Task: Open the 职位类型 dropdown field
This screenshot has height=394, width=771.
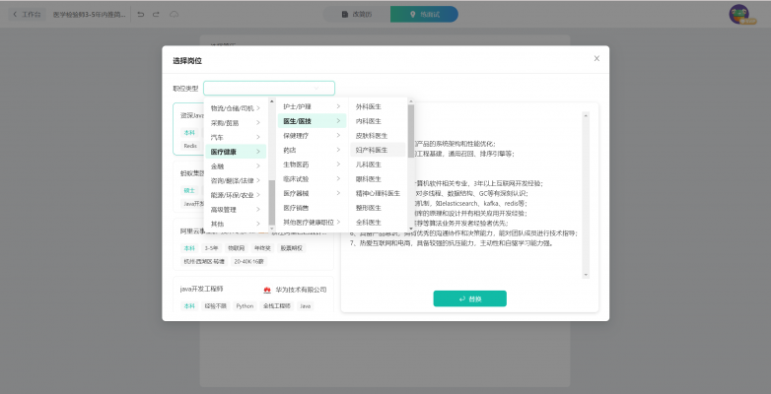Action: tap(269, 88)
